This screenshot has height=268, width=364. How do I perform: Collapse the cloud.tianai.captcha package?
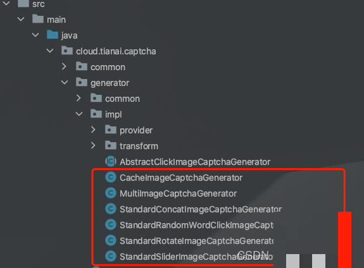pyautogui.click(x=50, y=51)
